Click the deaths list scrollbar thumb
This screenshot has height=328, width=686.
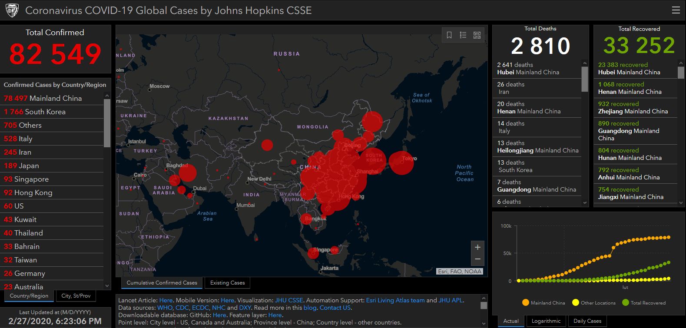click(584, 79)
